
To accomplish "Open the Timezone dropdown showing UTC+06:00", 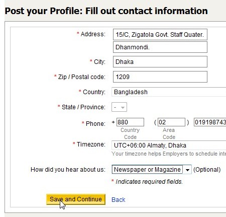I will tap(169, 145).
